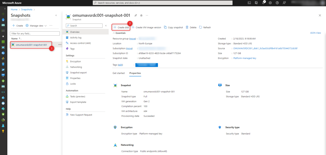This screenshot has width=326, height=155.
Task: Switch to the Get started tab
Action: click(118, 73)
